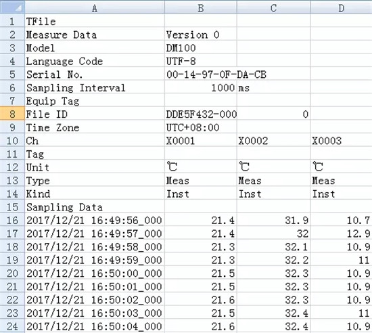Select column D header
Viewport: 372px width, 333px height.
pos(341,7)
